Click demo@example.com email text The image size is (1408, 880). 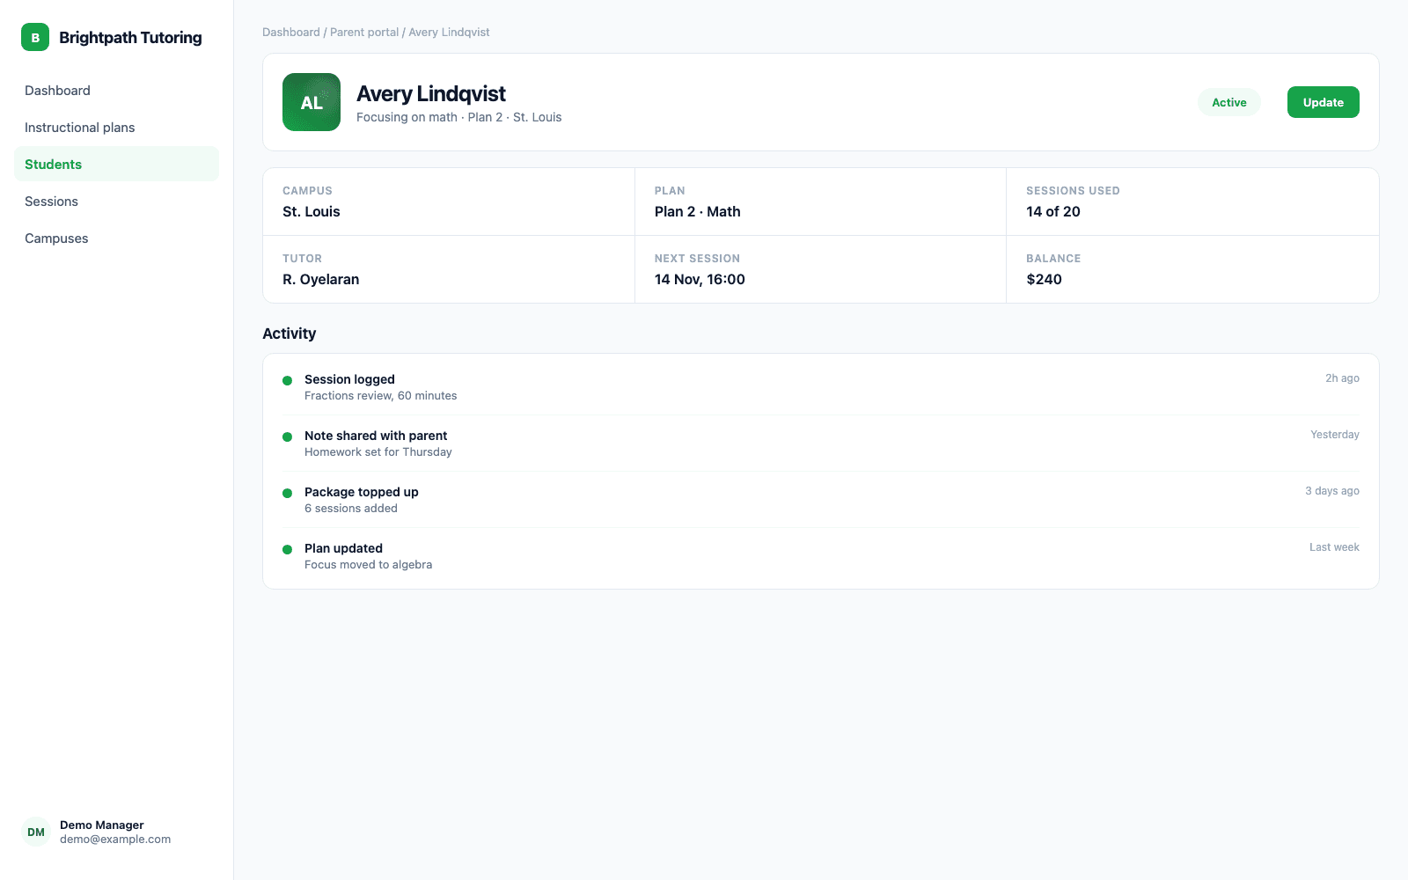[x=115, y=840]
